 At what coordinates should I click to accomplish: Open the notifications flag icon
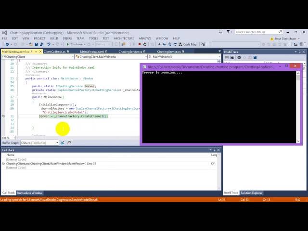[x=229, y=32]
